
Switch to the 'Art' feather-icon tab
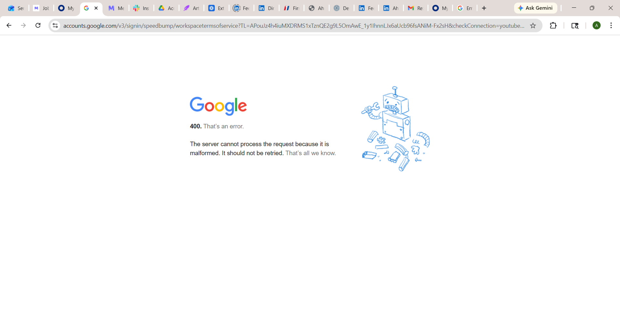191,8
